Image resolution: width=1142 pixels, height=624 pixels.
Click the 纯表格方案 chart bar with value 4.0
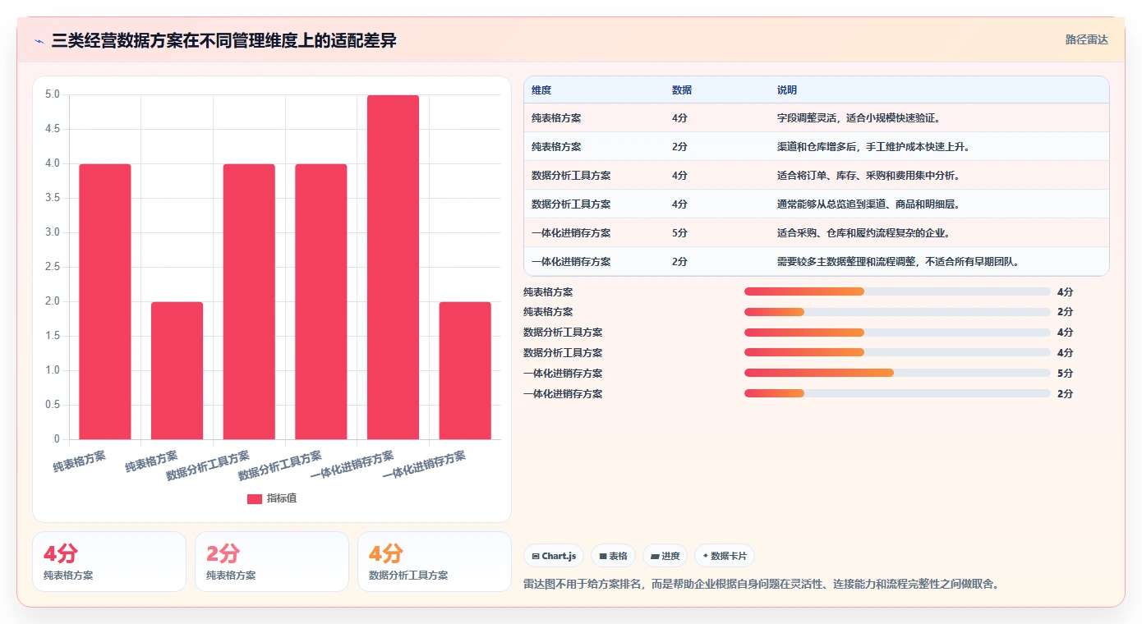(105, 301)
